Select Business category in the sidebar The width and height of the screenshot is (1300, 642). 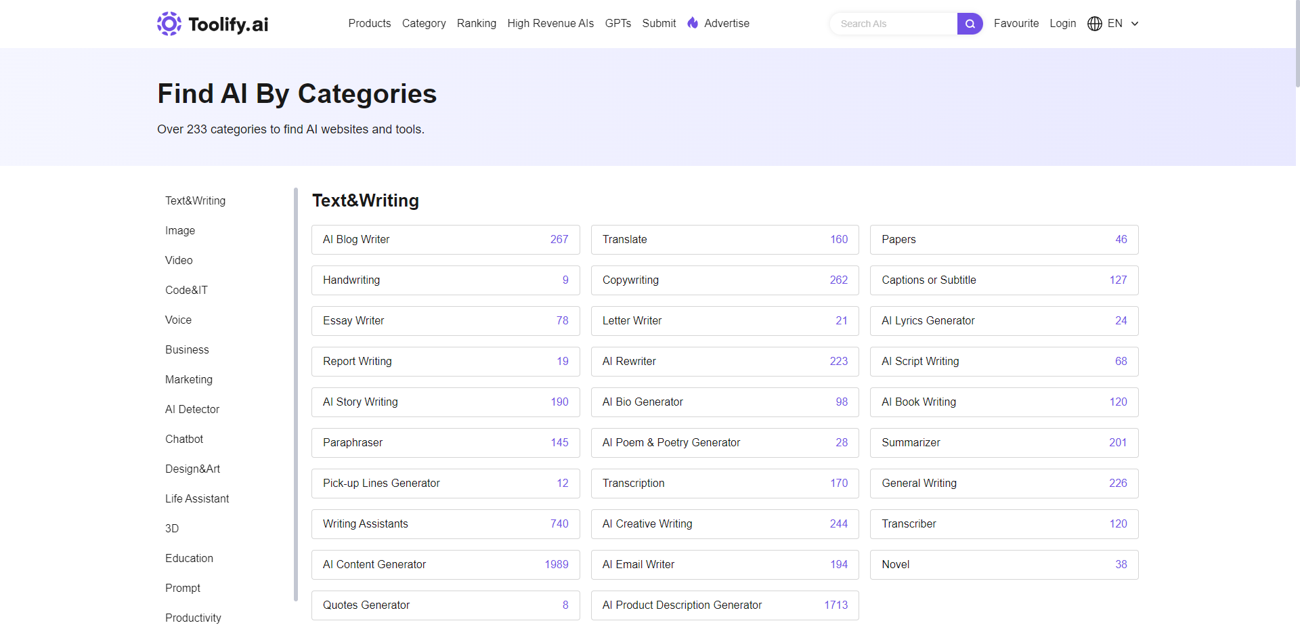point(187,349)
